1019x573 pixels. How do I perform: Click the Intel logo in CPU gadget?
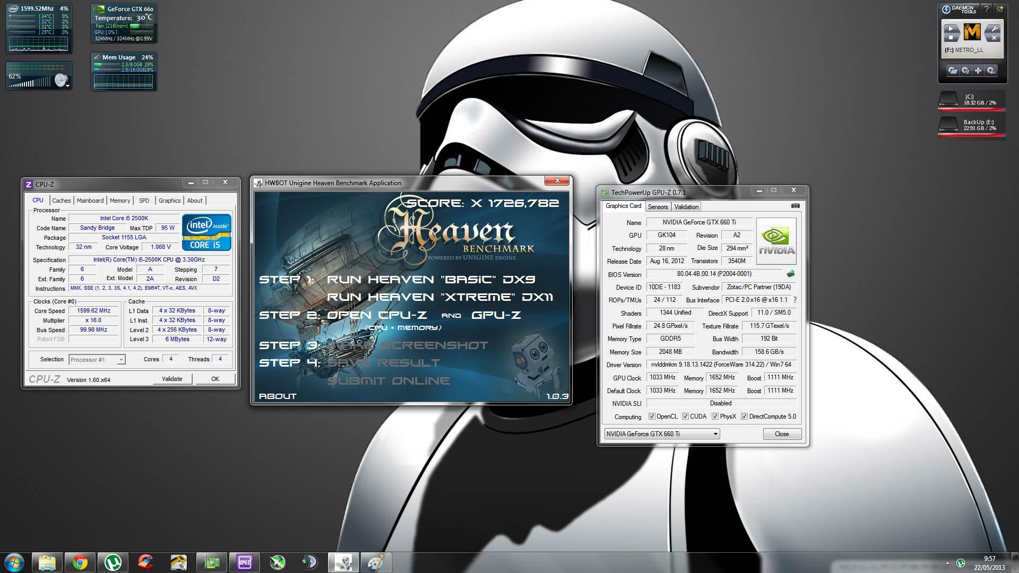coord(13,9)
